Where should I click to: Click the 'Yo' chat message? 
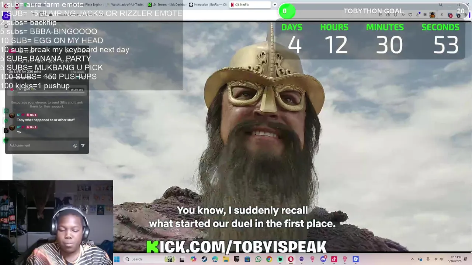pyautogui.click(x=19, y=132)
